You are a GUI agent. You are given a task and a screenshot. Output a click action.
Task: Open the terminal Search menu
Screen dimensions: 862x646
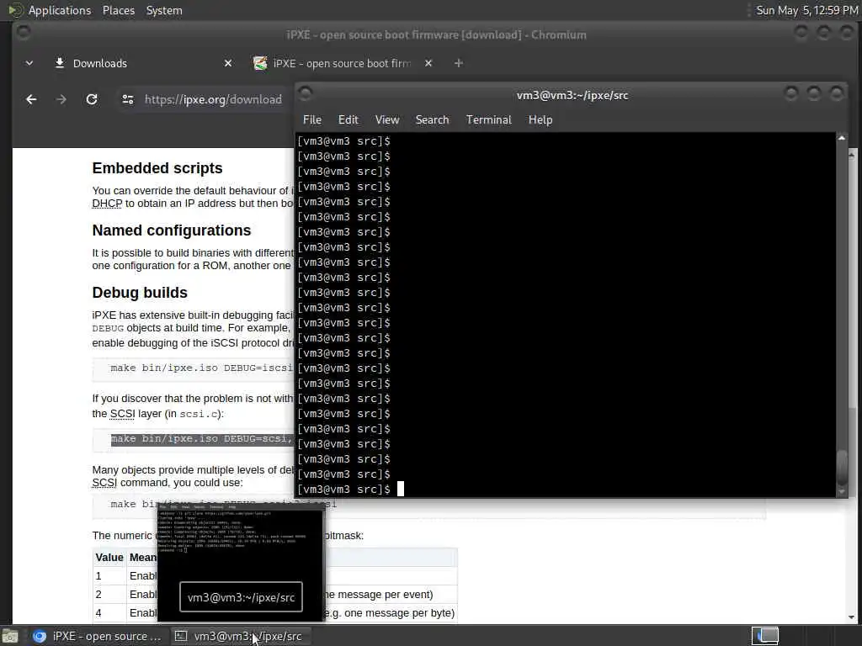click(x=432, y=119)
